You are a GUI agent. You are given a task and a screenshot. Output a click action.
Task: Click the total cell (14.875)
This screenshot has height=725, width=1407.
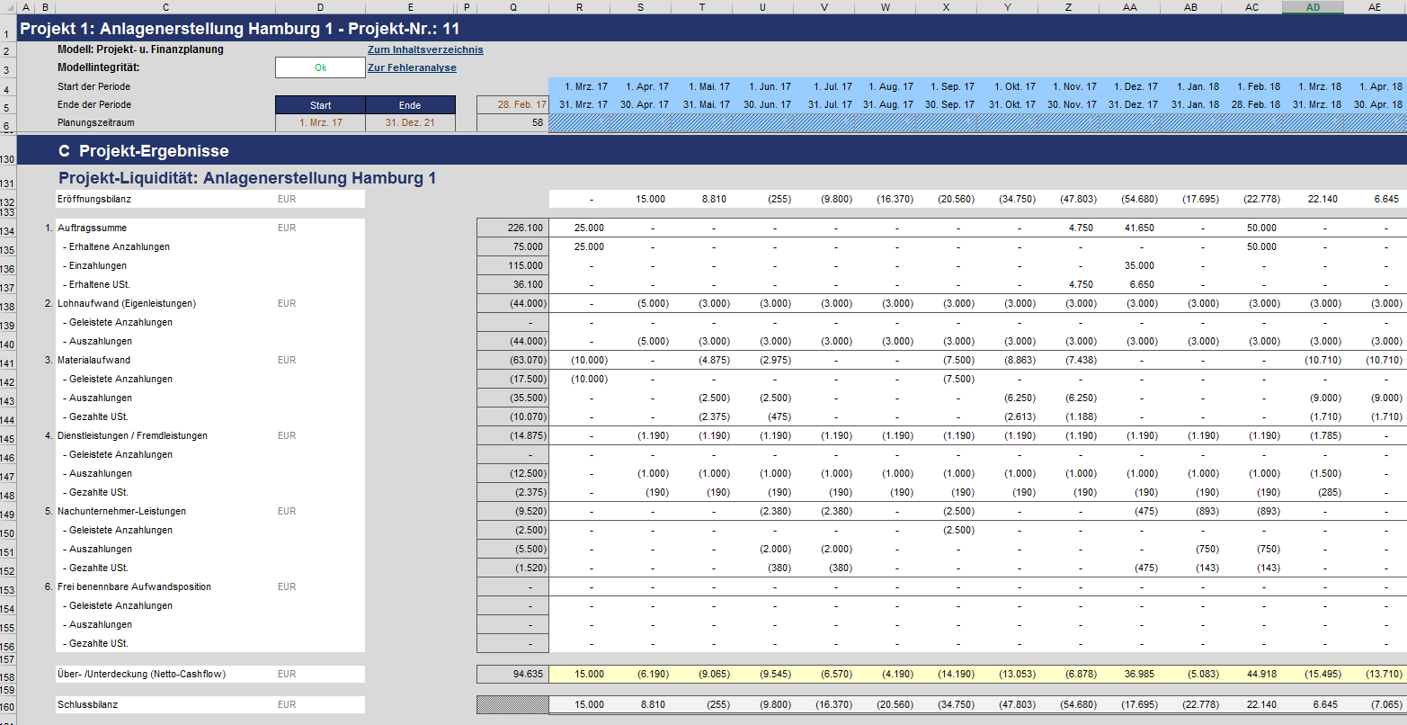tap(512, 436)
